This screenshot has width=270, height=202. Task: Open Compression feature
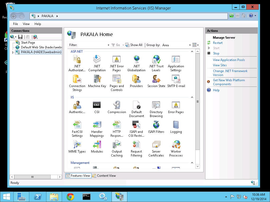(x=117, y=107)
